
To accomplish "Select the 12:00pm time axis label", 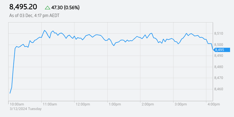I will click(x=83, y=104).
